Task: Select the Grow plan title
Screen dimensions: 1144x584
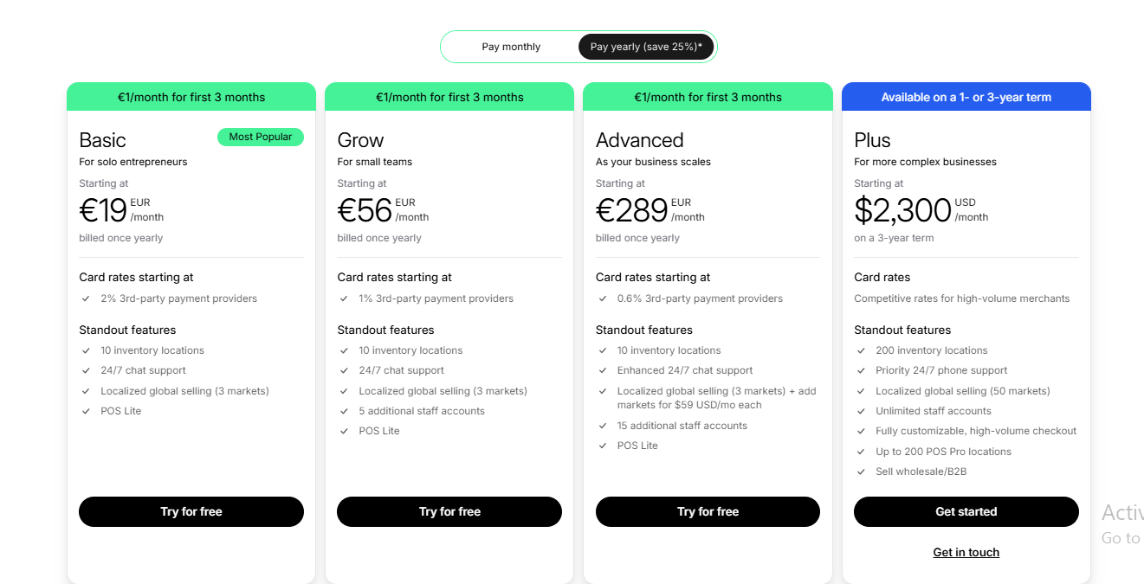Action: [360, 140]
